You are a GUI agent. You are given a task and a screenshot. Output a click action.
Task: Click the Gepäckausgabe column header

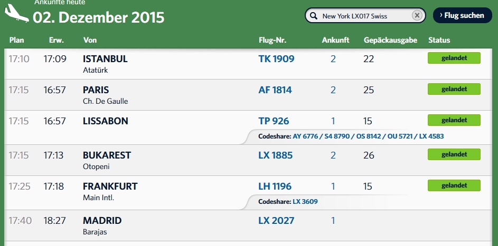click(x=390, y=40)
